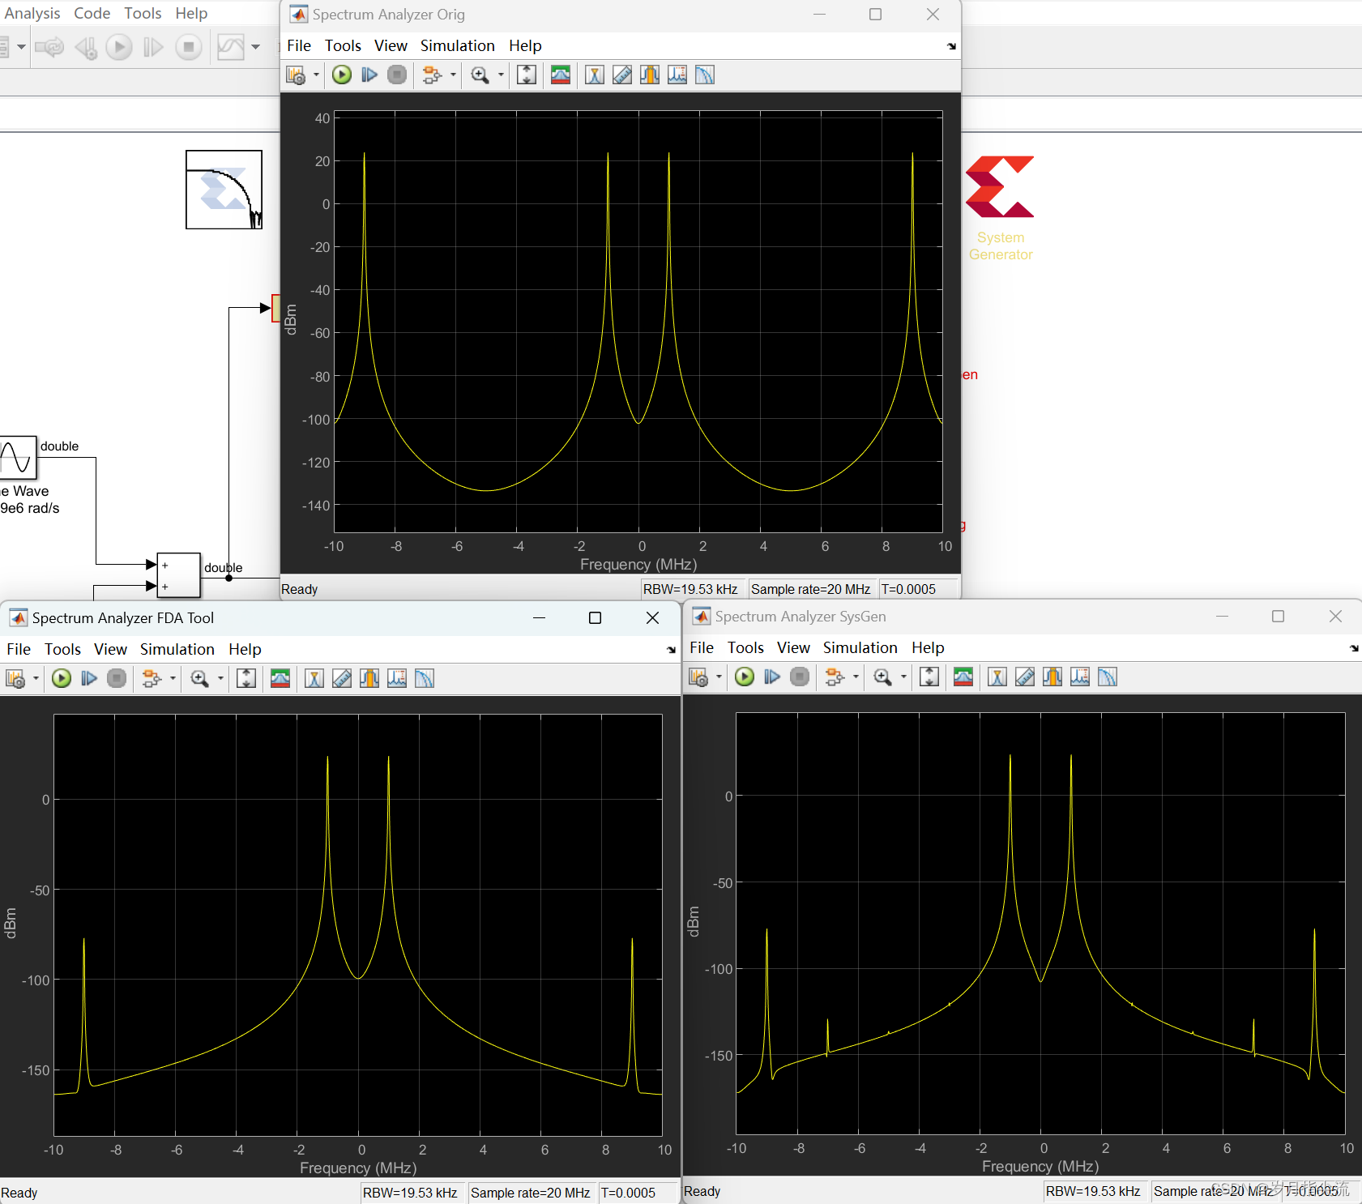Expand highlight block dropdown in Orig analyzer

(453, 75)
